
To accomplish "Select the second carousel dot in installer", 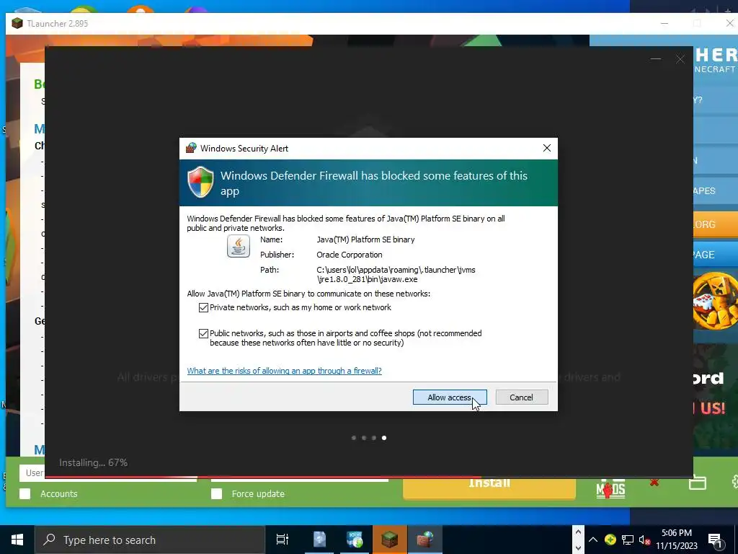I will point(364,438).
